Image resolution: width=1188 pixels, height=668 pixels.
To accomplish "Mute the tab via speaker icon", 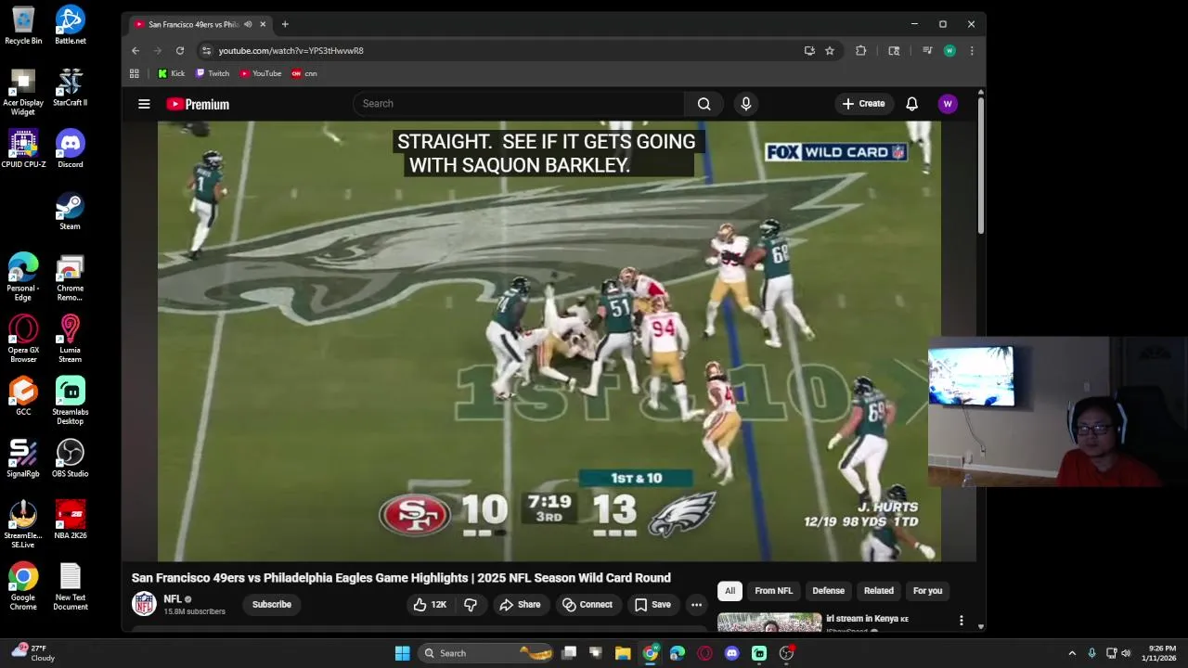I will pyautogui.click(x=248, y=24).
